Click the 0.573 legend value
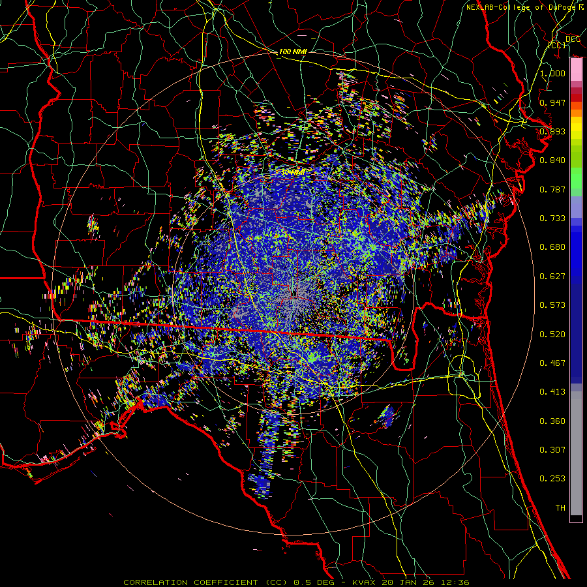 click(552, 305)
